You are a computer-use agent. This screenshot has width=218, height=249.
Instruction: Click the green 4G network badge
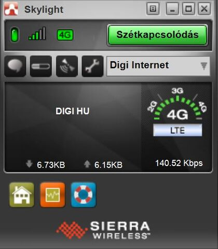pos(65,35)
